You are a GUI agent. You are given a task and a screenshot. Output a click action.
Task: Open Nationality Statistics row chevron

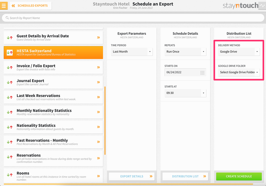98,127
